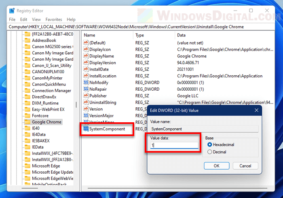
Task: Select the CANONIJPLM100 key
Action: click(x=48, y=72)
